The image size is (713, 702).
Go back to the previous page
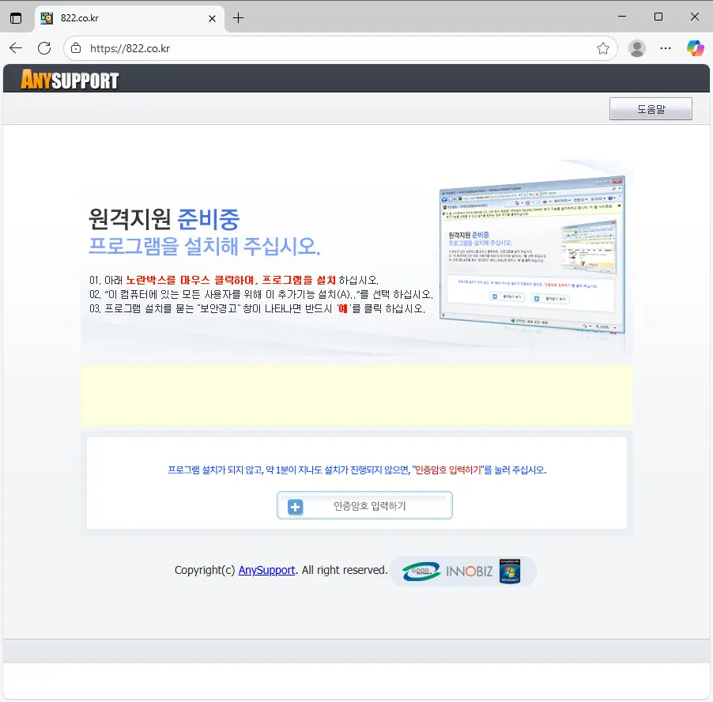click(x=16, y=48)
